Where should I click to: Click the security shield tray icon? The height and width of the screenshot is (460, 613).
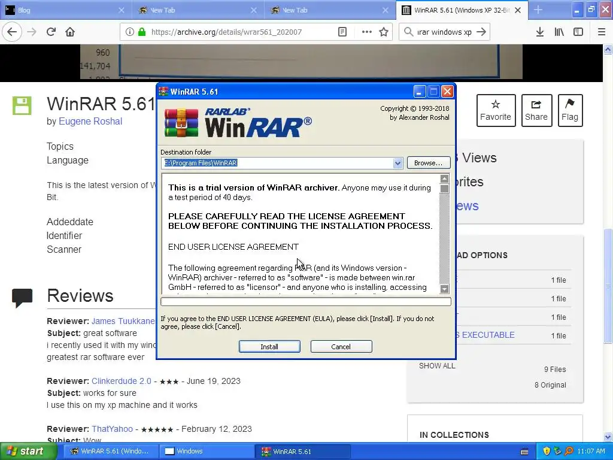[x=547, y=452]
